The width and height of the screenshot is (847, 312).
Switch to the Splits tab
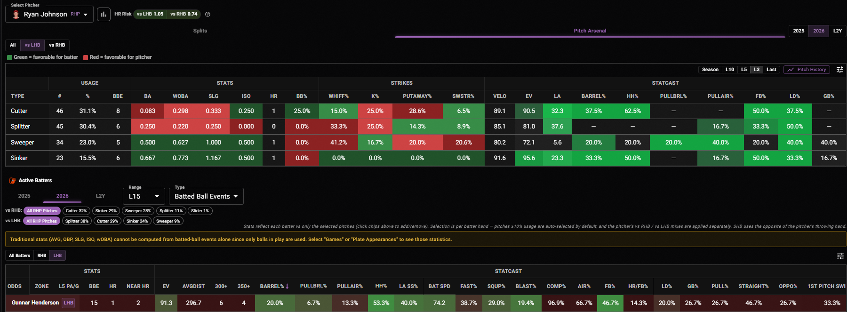click(x=200, y=31)
